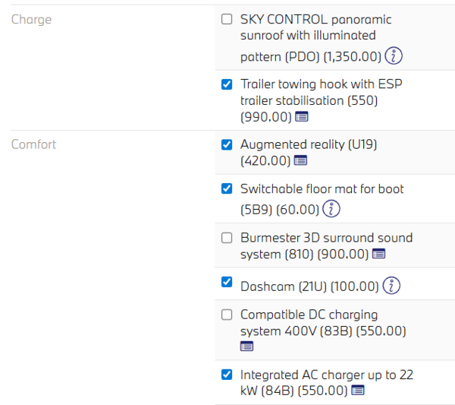Uncheck Switchable floor mat for boot
This screenshot has width=455, height=405.
click(x=227, y=188)
